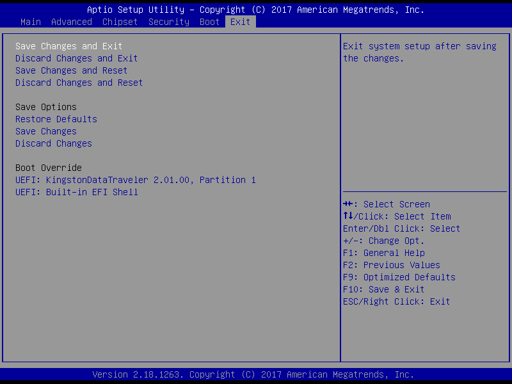Switch to the Boot tab

(x=209, y=22)
